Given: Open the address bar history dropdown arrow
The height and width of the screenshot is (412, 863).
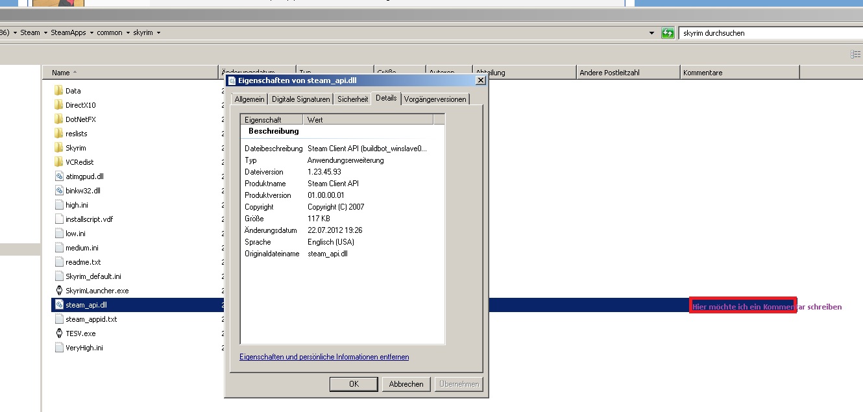Looking at the screenshot, I should coord(651,32).
